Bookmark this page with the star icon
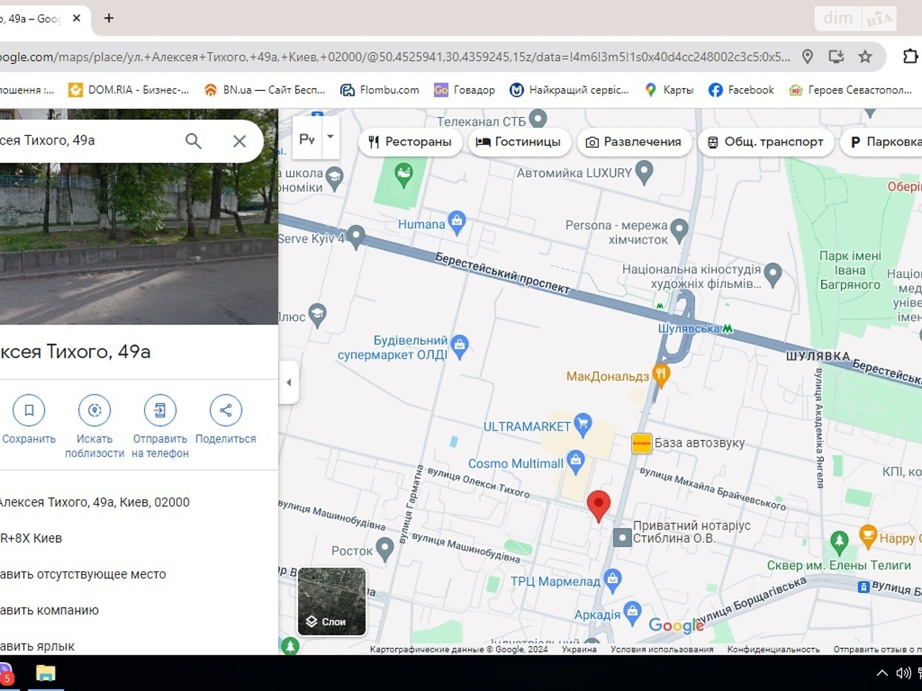Image resolution: width=922 pixels, height=691 pixels. [x=865, y=56]
